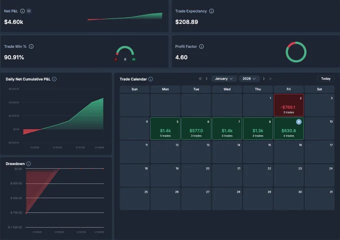Go to previous month with left chevron

point(206,78)
